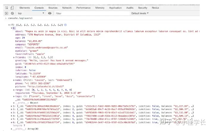
Task: Open the Security tab
Action: point(143,8)
